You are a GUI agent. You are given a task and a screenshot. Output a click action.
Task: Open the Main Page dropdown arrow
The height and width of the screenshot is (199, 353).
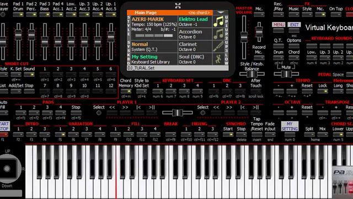(221, 13)
